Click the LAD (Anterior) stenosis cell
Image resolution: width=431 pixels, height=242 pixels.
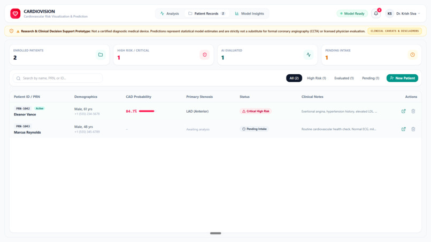[x=197, y=111]
